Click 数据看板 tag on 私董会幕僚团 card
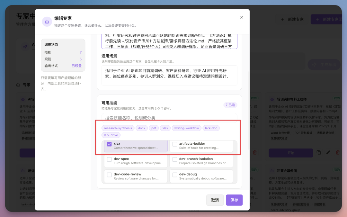Image resolution: width=347 pixels, height=217 pixels. point(320,204)
